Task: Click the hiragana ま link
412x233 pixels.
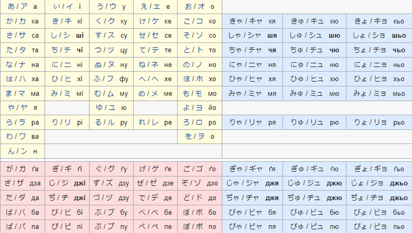Action: pyautogui.click(x=9, y=93)
